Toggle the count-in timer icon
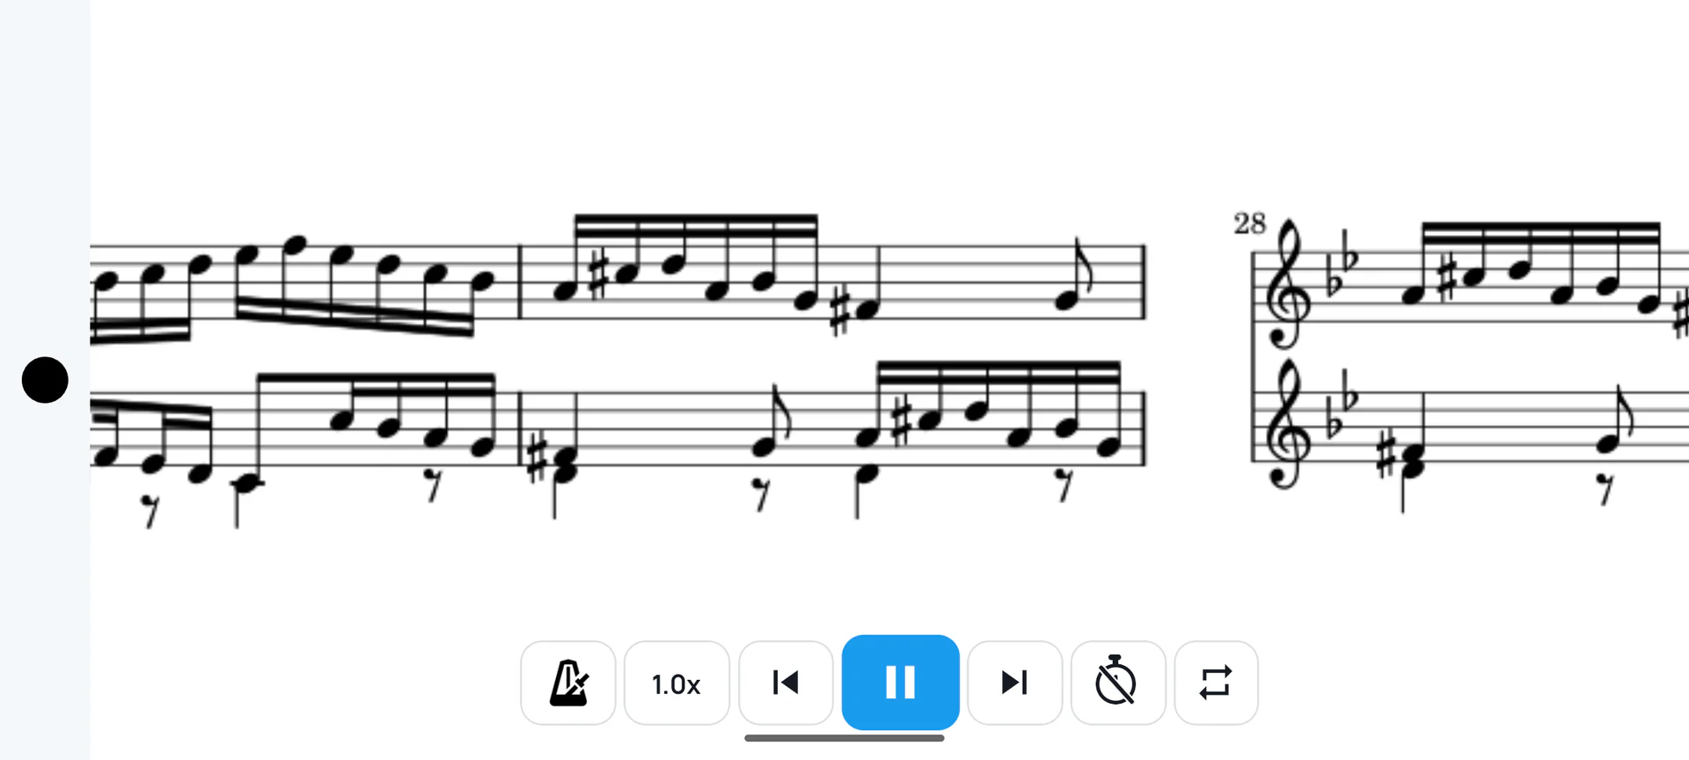This screenshot has width=1689, height=760. tap(1117, 683)
